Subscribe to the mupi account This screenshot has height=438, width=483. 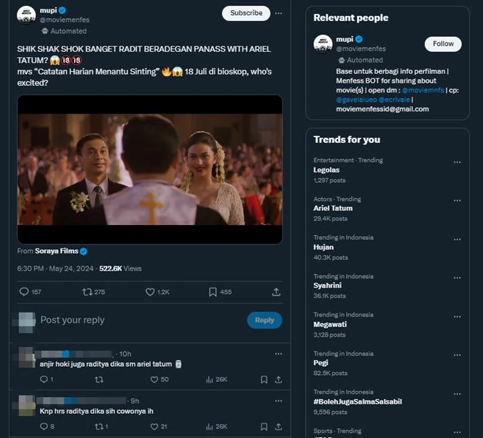[x=246, y=13]
